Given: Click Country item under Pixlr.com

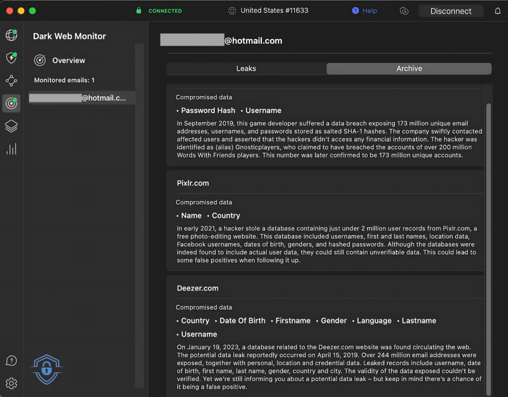Looking at the screenshot, I should 226,216.
